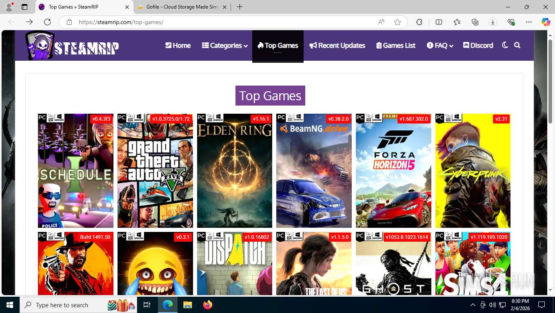Open the Red Dead Redemption cover
The width and height of the screenshot is (555, 313).
pos(75,263)
